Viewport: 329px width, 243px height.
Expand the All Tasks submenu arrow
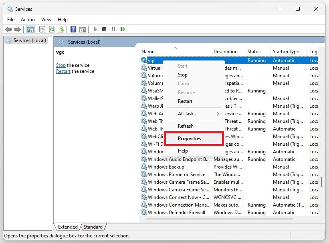(218, 114)
